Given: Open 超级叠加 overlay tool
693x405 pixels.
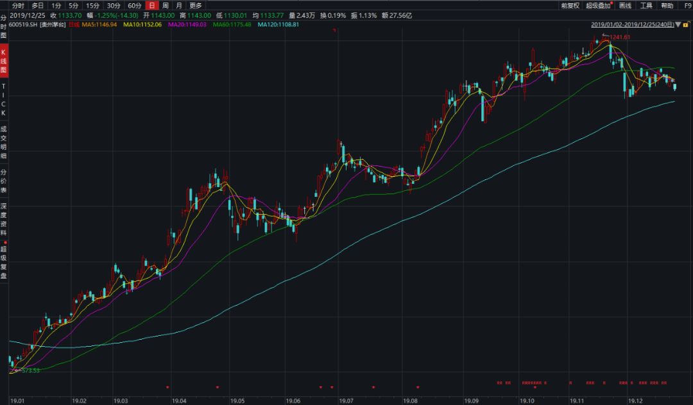Looking at the screenshot, I should (597, 5).
